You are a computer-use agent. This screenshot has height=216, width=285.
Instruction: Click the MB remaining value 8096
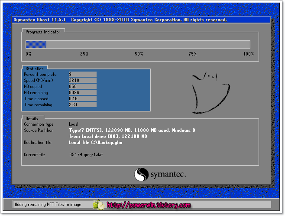click(x=83, y=92)
